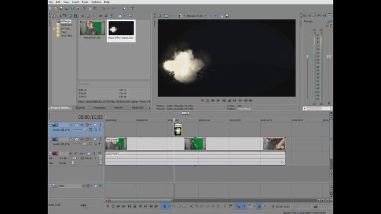Stop media preview in Project Media toolbar
This screenshot has height=214, width=381.
pyautogui.click(x=106, y=16)
